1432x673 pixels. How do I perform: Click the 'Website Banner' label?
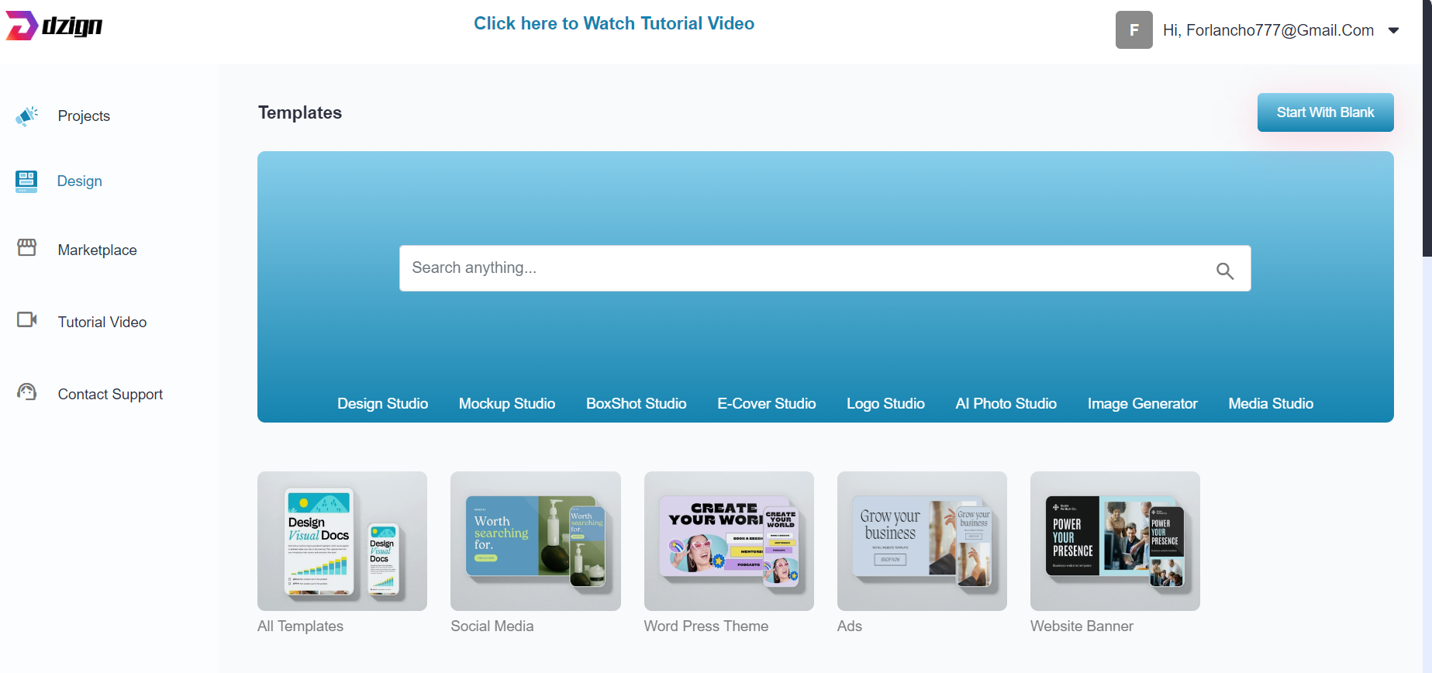point(1082,626)
